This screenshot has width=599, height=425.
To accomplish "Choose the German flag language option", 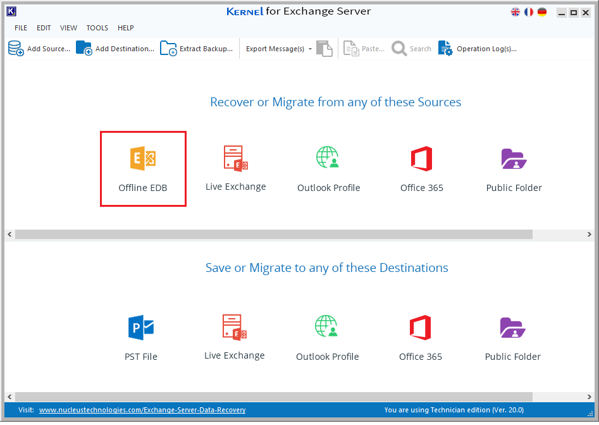I will (542, 12).
